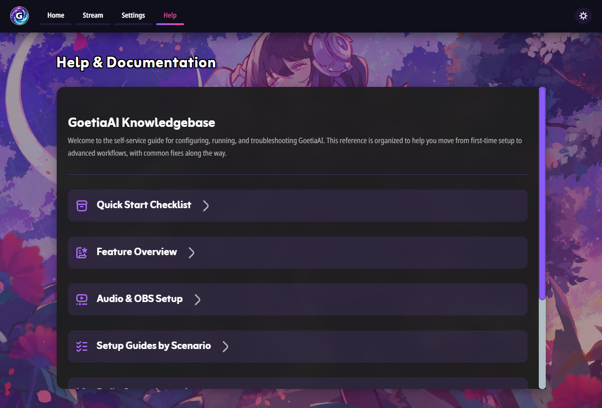Click the Setup Guides checklist icon
Image resolution: width=602 pixels, height=408 pixels.
pos(82,346)
